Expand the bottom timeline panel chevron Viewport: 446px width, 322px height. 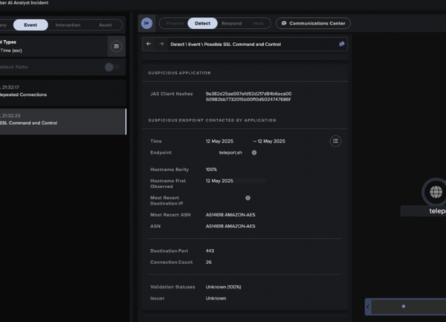tap(368, 306)
